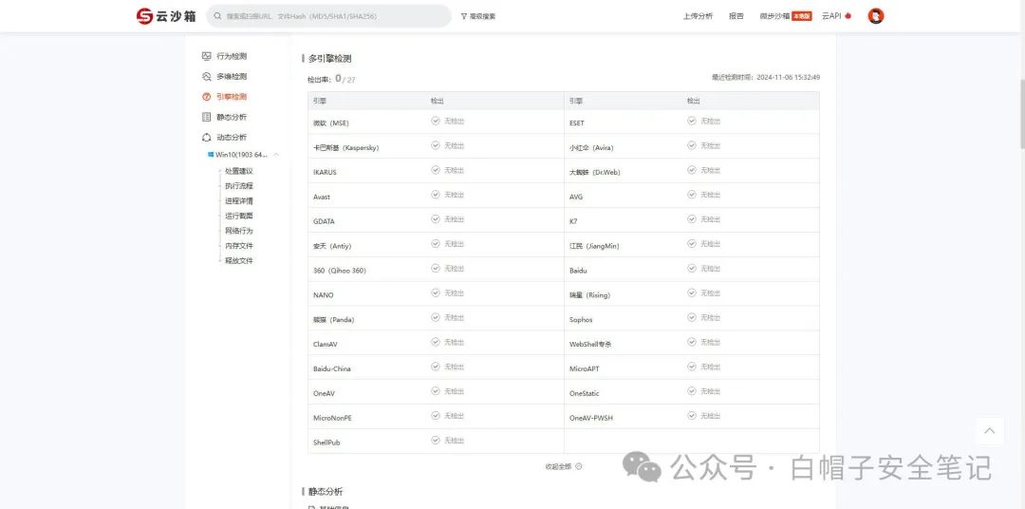Click the 360 (Qihoo 360) engine name
This screenshot has height=509, width=1025.
(339, 271)
